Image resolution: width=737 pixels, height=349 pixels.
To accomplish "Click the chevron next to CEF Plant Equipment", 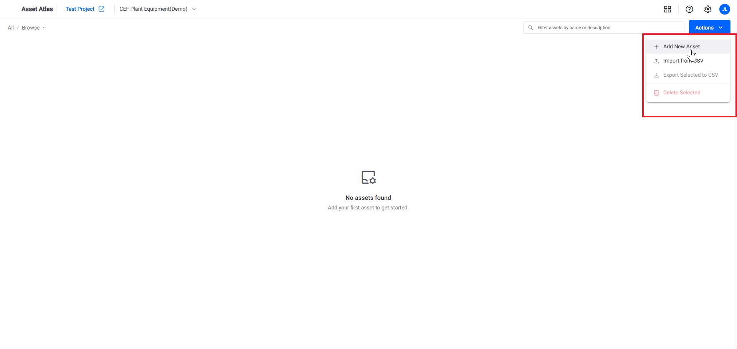I will (194, 9).
